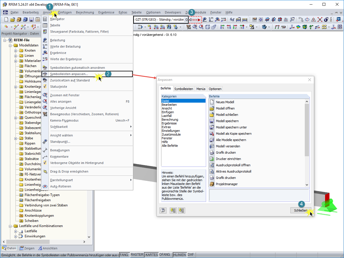Open the Datei menu
The image size is (344, 258).
[14, 12]
